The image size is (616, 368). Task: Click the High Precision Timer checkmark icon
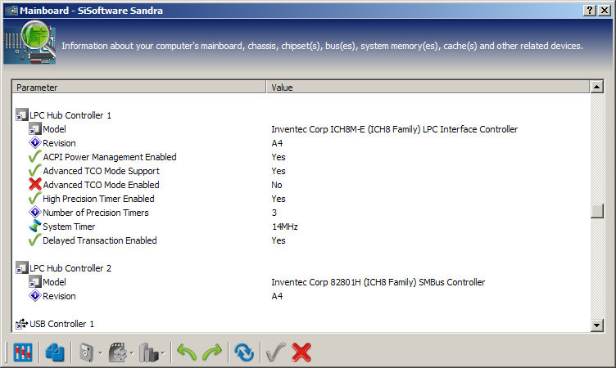(35, 199)
